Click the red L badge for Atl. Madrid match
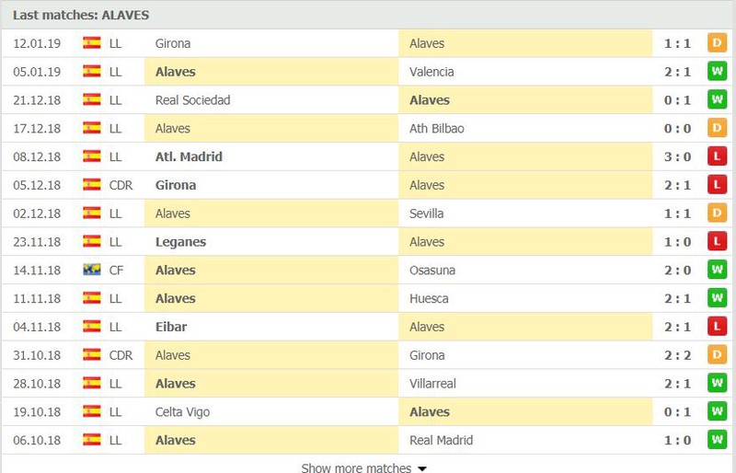The height and width of the screenshot is (473, 736). (x=717, y=156)
